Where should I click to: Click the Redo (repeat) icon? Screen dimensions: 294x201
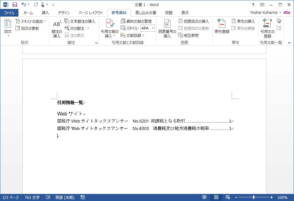(36, 5)
